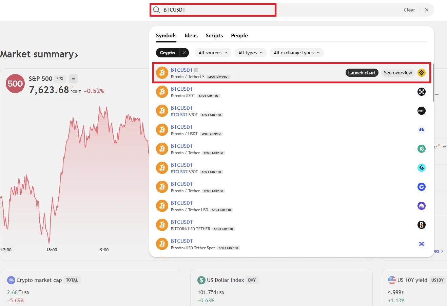Select the Scripts tab
This screenshot has width=447, height=306.
click(x=214, y=36)
